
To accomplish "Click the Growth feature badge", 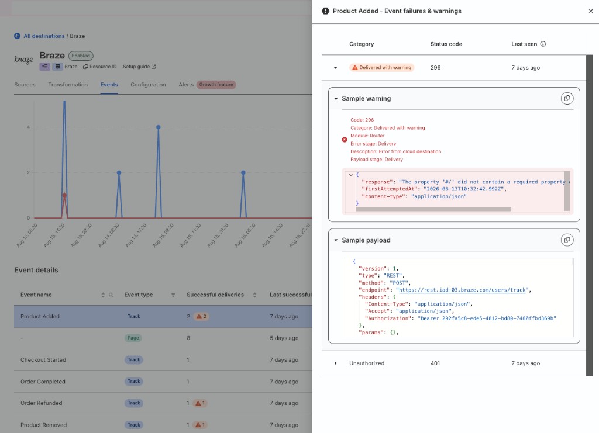I will 216,85.
